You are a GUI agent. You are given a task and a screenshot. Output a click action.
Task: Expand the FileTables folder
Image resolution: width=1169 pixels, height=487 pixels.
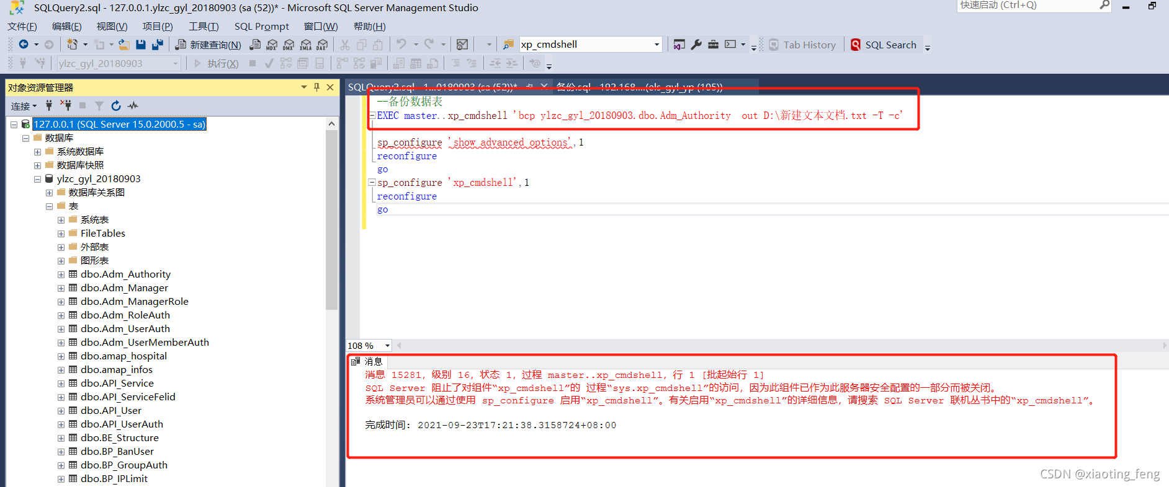[x=61, y=234]
